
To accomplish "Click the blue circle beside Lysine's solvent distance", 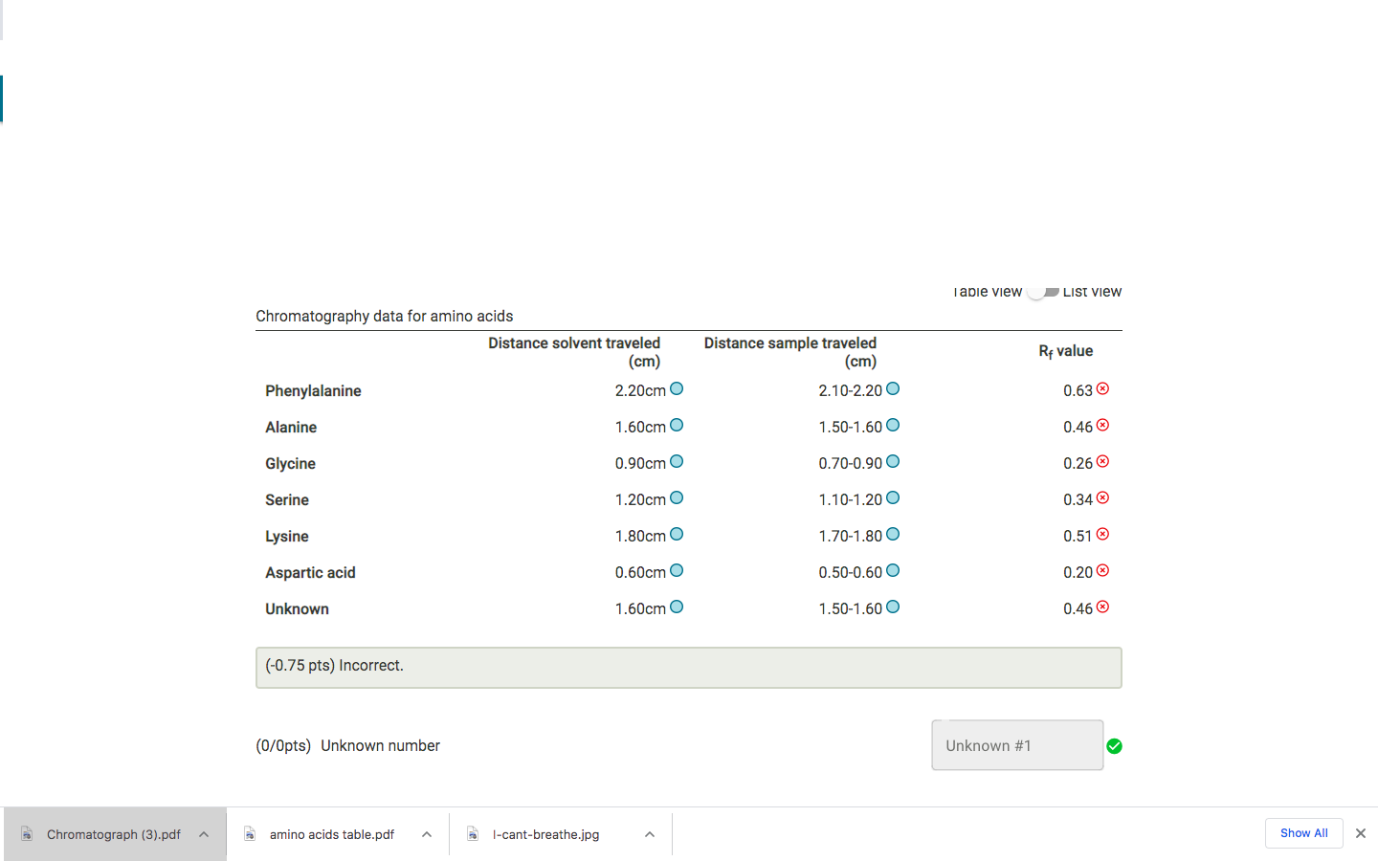I will 677,534.
